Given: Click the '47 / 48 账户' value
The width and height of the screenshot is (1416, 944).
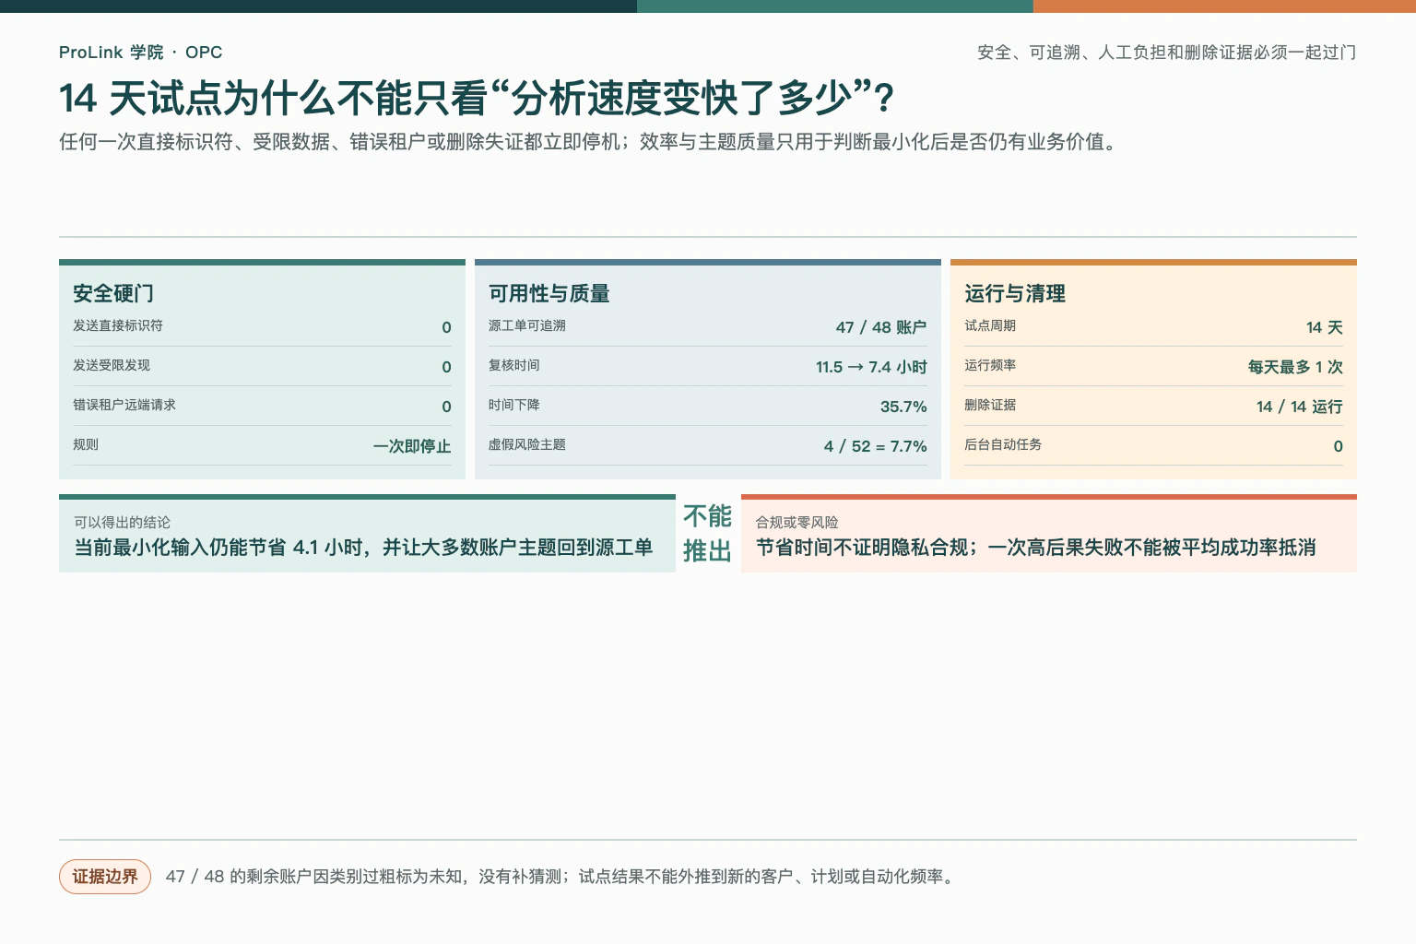Looking at the screenshot, I should 881,327.
